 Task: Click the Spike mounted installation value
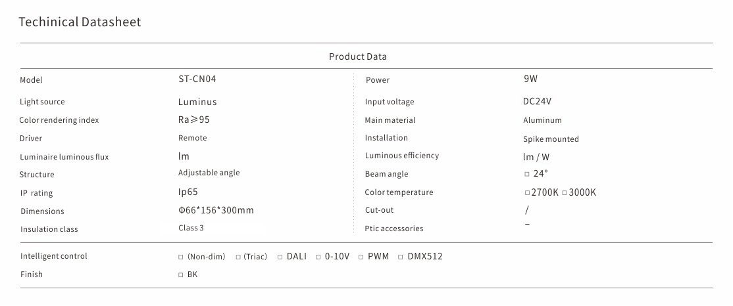click(x=551, y=139)
